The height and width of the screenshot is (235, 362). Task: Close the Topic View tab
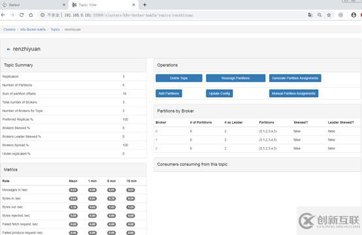(x=134, y=5)
